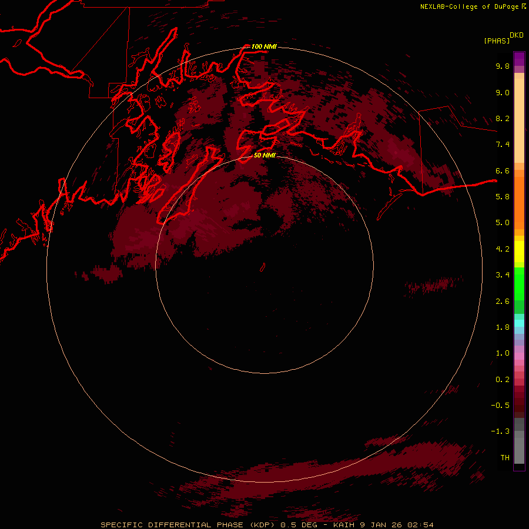Click the 7.4 scale value
Screen dimensions: 529x529
pos(503,145)
